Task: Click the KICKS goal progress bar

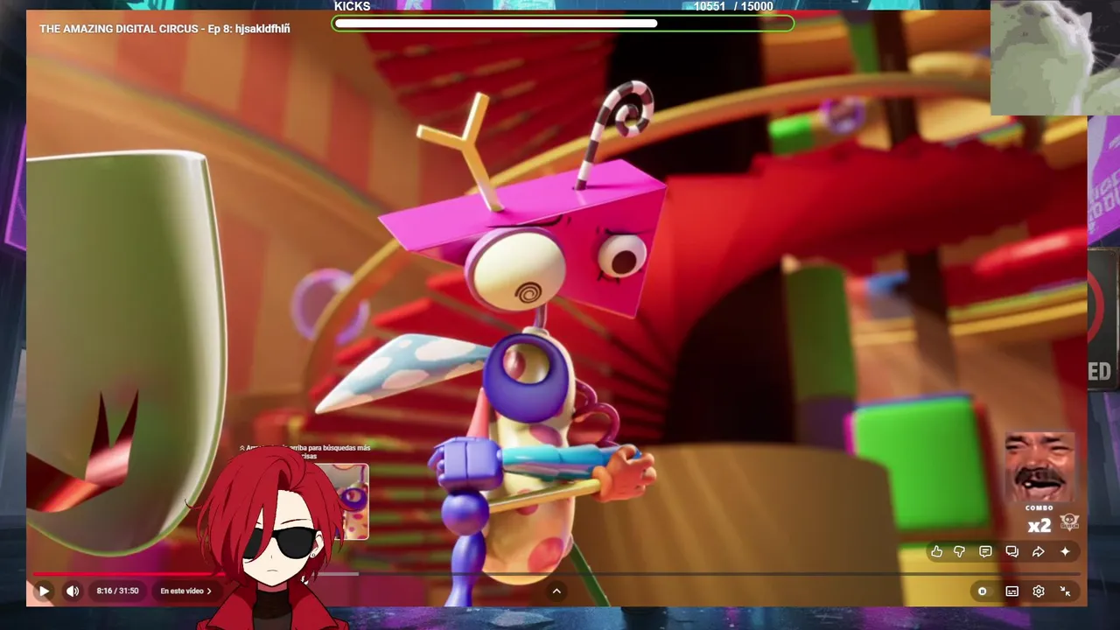Action: point(563,24)
